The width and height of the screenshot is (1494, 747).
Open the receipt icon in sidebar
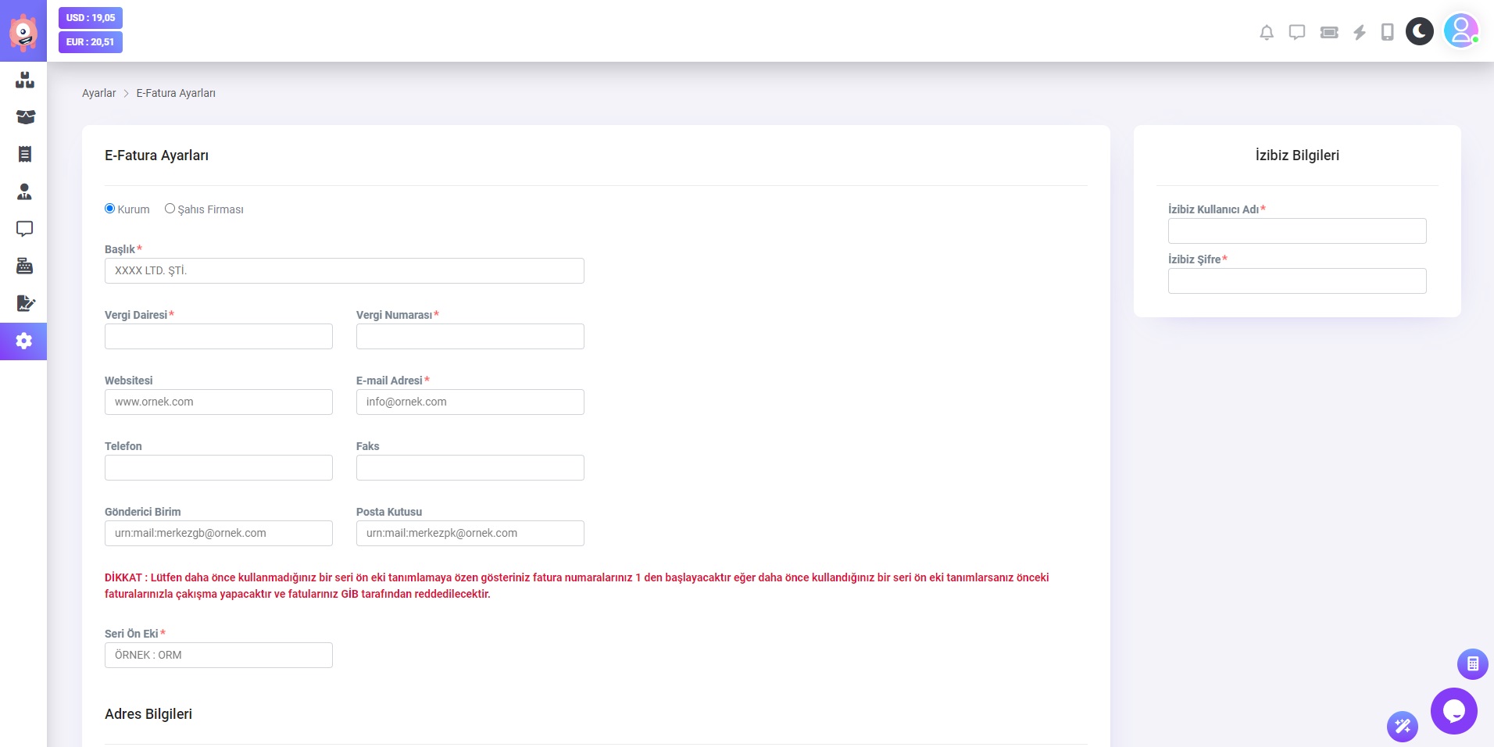click(x=24, y=154)
